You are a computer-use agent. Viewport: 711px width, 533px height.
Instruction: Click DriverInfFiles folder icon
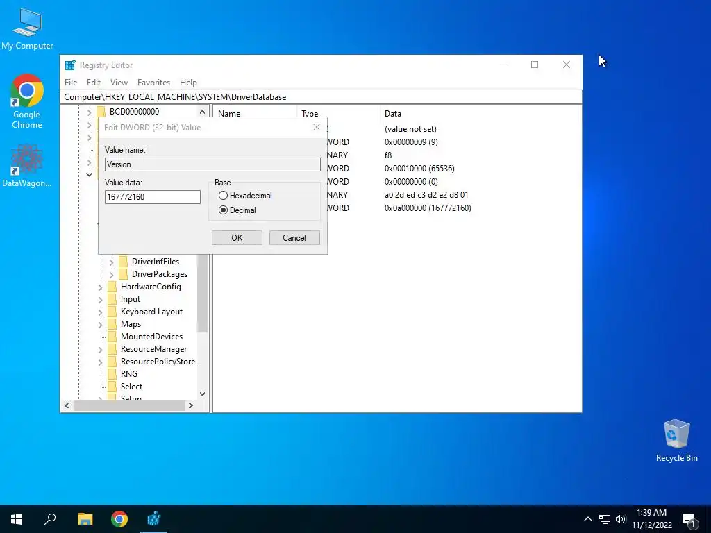123,262
